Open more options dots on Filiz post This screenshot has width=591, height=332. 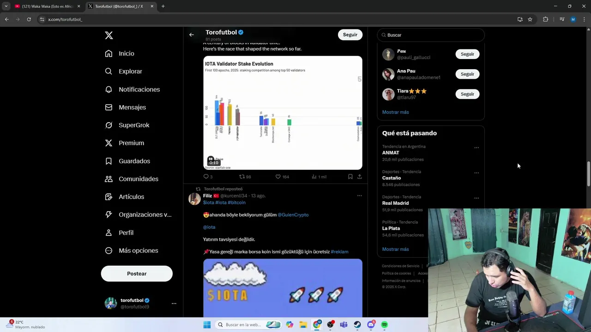pyautogui.click(x=360, y=196)
